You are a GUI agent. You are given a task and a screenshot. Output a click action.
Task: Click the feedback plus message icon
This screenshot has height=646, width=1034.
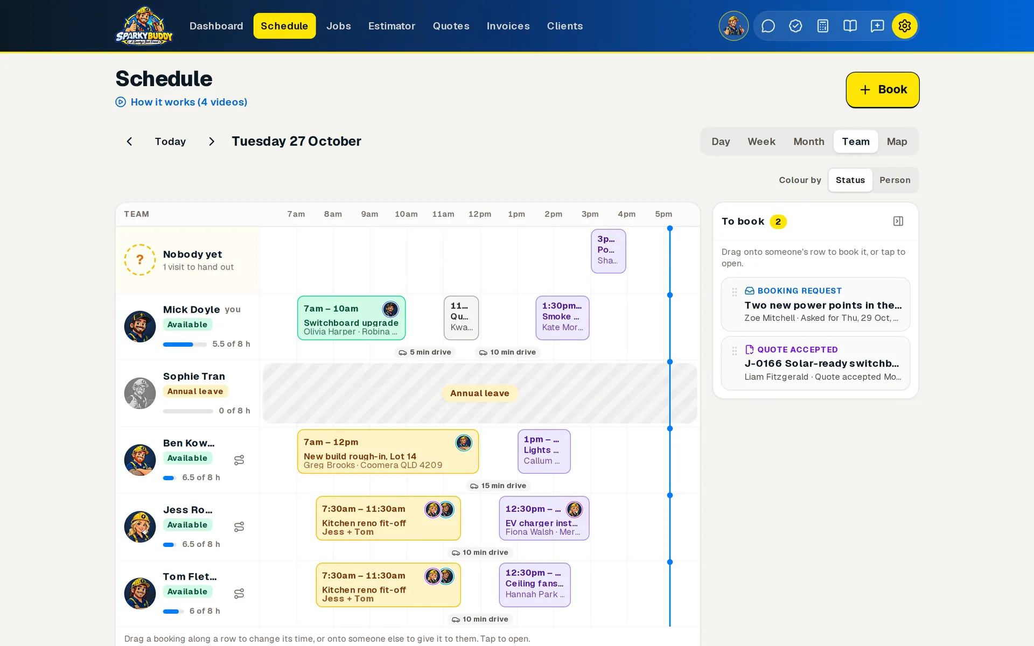pos(877,26)
